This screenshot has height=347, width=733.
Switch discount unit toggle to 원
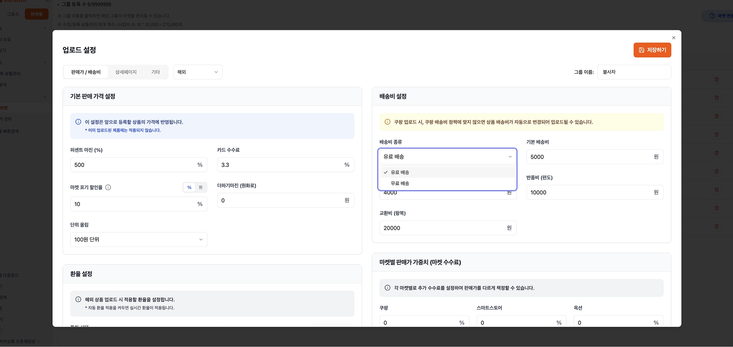201,187
